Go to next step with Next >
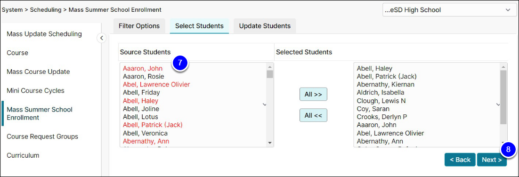This screenshot has width=519, height=177. tap(492, 160)
